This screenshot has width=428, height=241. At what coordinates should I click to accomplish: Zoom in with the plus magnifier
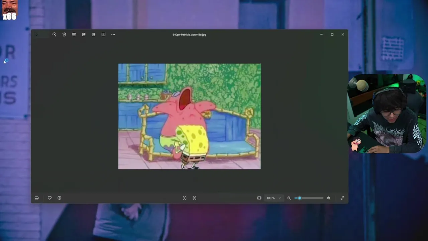point(329,198)
